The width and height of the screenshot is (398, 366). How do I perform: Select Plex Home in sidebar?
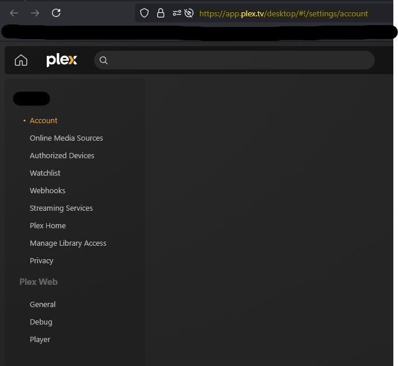(x=48, y=225)
